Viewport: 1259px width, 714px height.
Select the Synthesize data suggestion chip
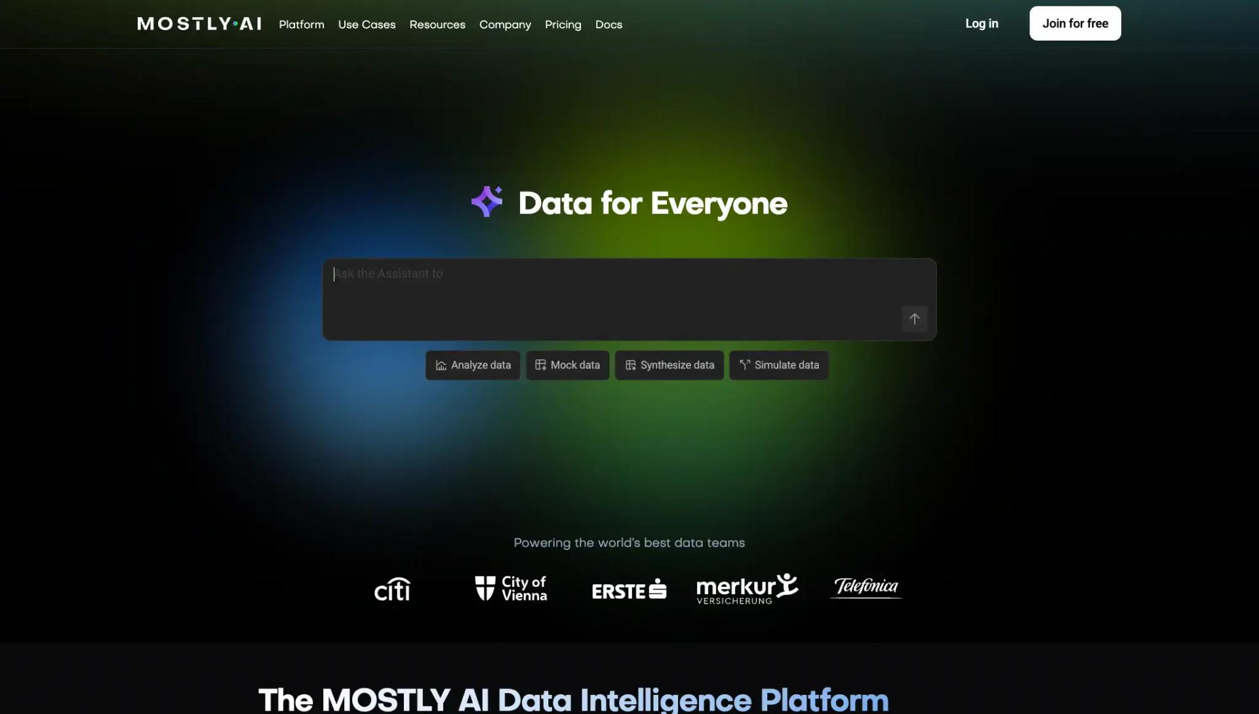point(669,365)
